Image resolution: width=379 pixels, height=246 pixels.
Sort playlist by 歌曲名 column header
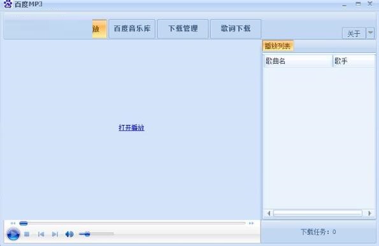click(x=298, y=61)
